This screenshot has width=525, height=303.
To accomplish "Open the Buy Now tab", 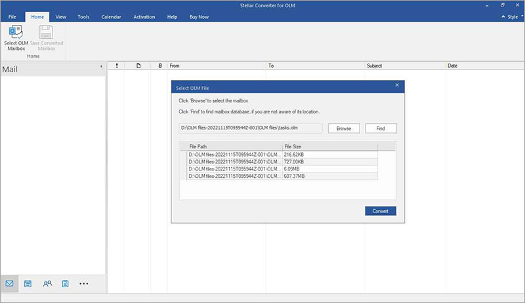I will coord(199,16).
